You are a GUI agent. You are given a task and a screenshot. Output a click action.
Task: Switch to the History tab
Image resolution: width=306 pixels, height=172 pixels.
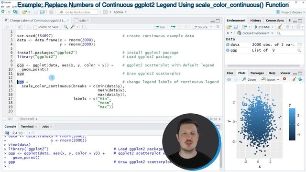click(255, 20)
